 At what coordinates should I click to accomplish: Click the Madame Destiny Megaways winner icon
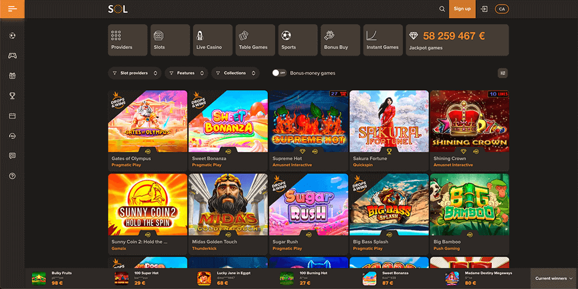452,279
